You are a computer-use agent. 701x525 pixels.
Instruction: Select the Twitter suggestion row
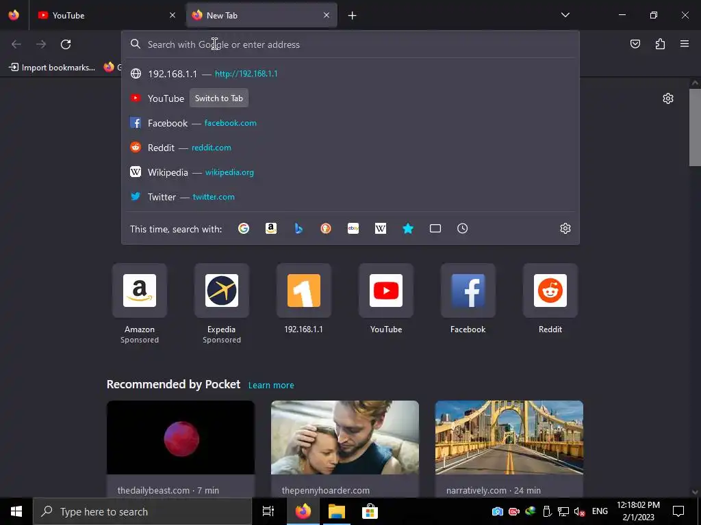[350, 196]
